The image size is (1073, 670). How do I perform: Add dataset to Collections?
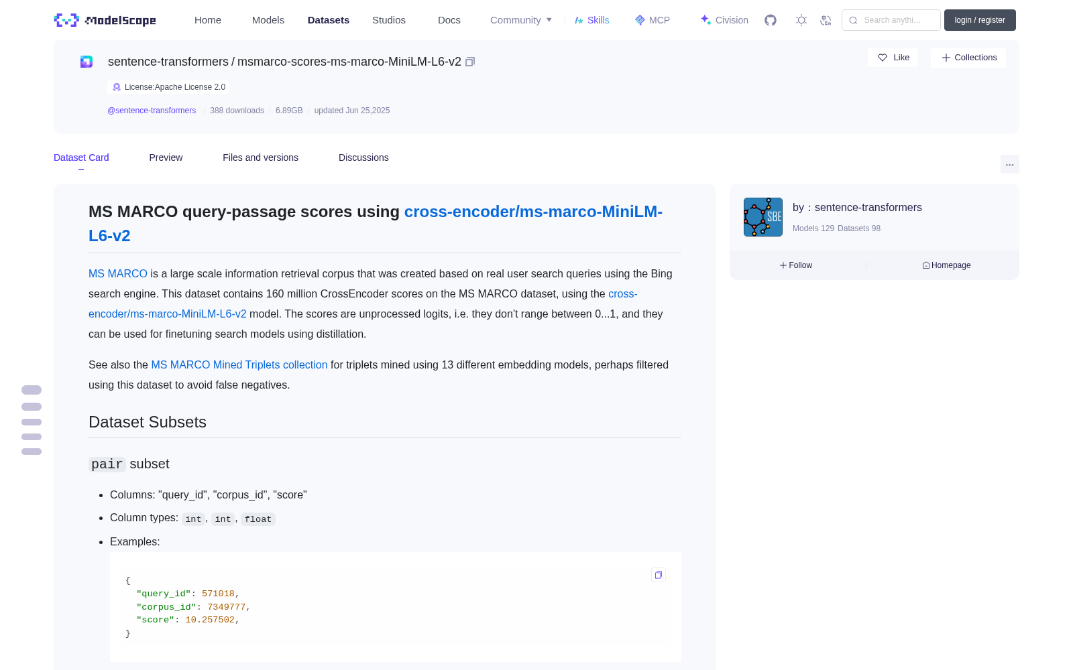click(968, 58)
